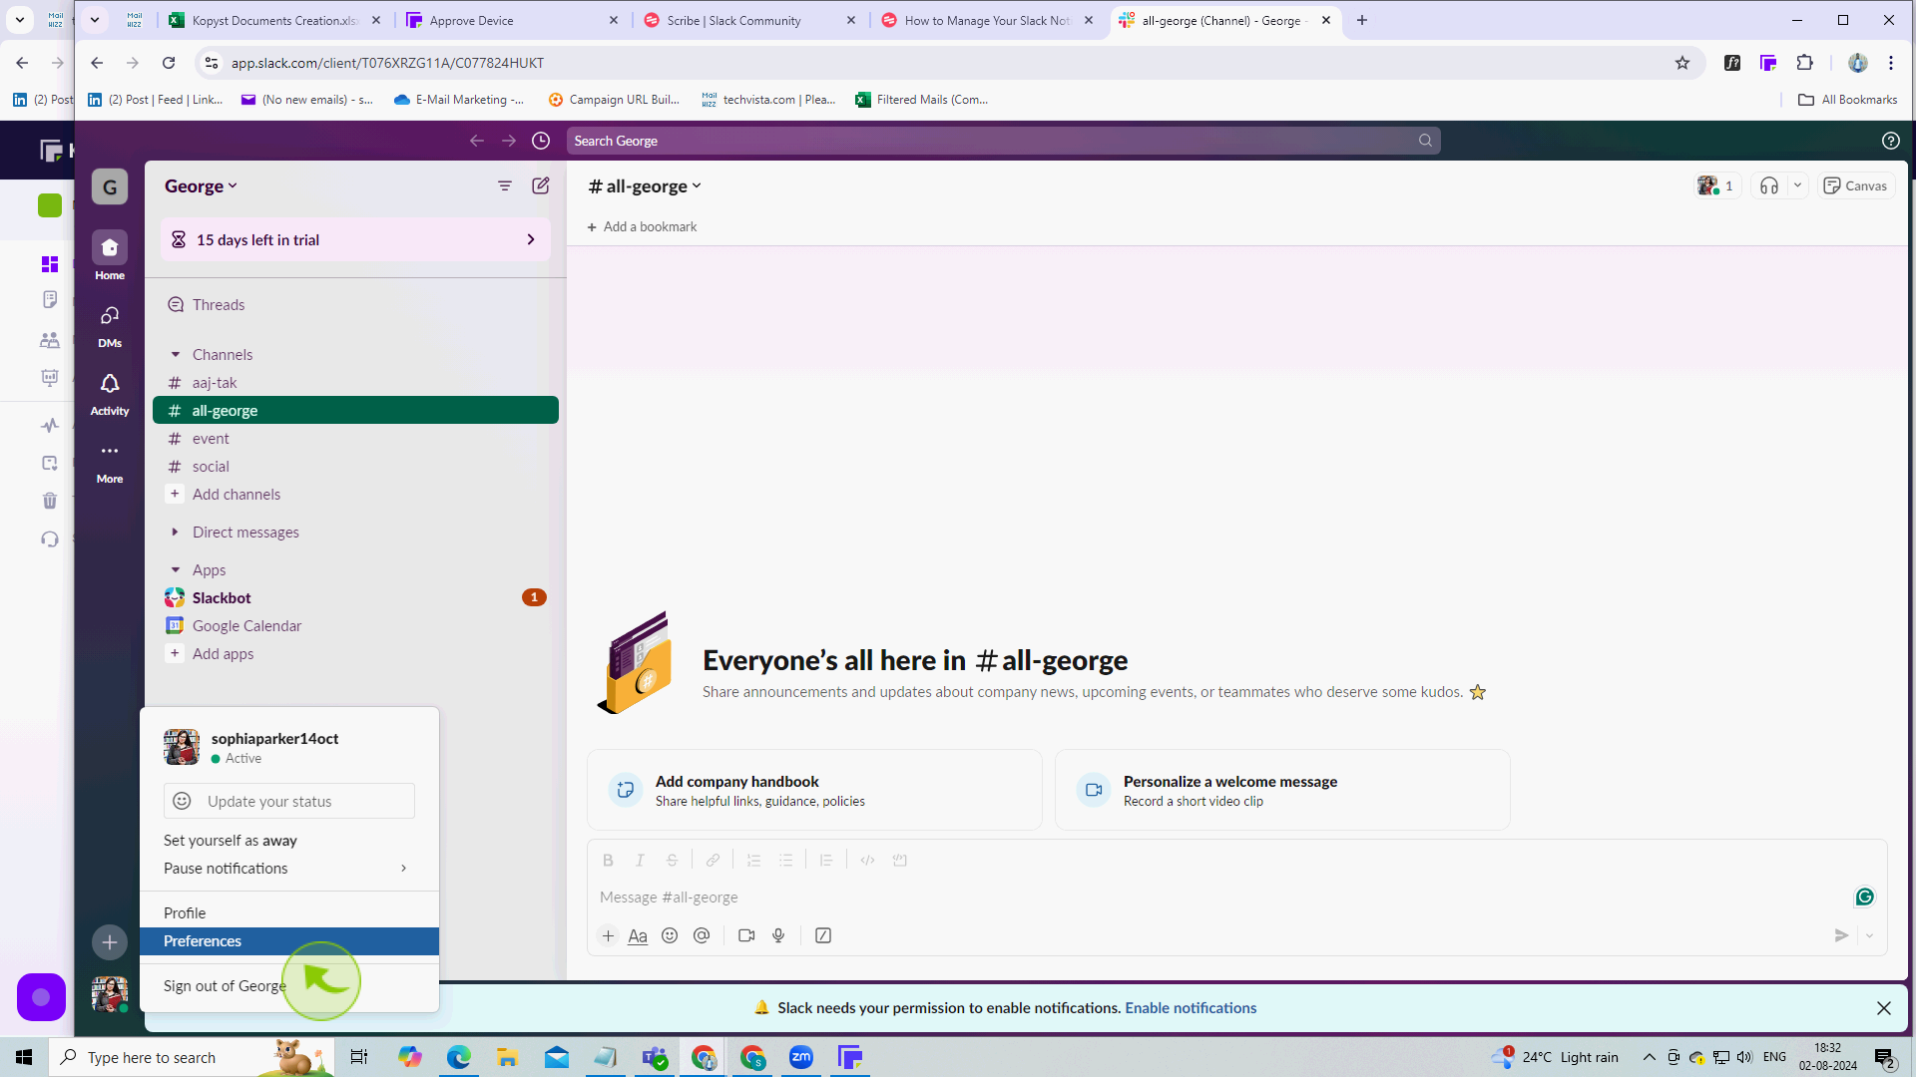The width and height of the screenshot is (1916, 1077).
Task: Click the Link insertion icon
Action: pyautogui.click(x=714, y=859)
